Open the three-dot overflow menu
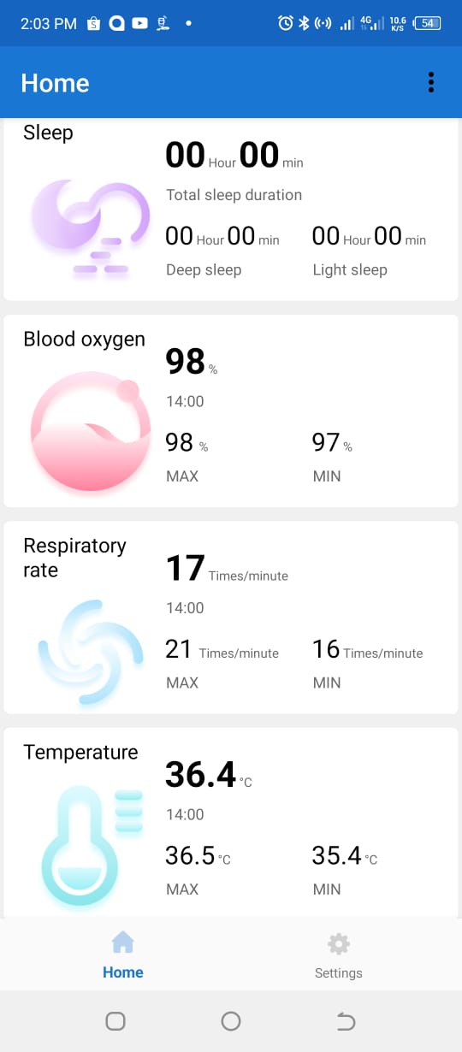The width and height of the screenshot is (462, 1052). click(x=431, y=82)
